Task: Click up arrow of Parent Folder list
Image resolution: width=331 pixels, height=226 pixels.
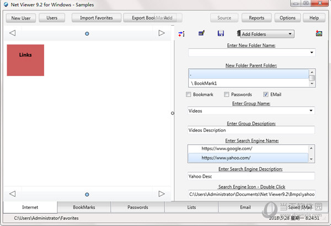Action: 312,72
